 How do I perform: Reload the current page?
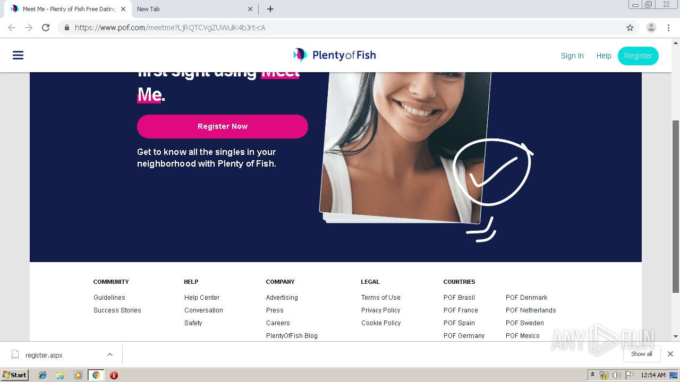[46, 28]
